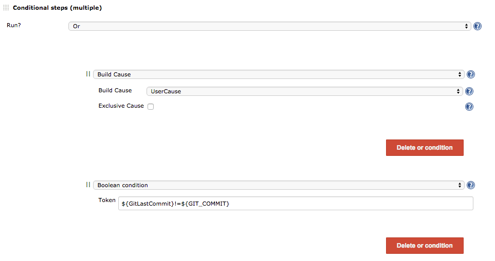Select the Build Cause label beside UserCause

pyautogui.click(x=115, y=90)
